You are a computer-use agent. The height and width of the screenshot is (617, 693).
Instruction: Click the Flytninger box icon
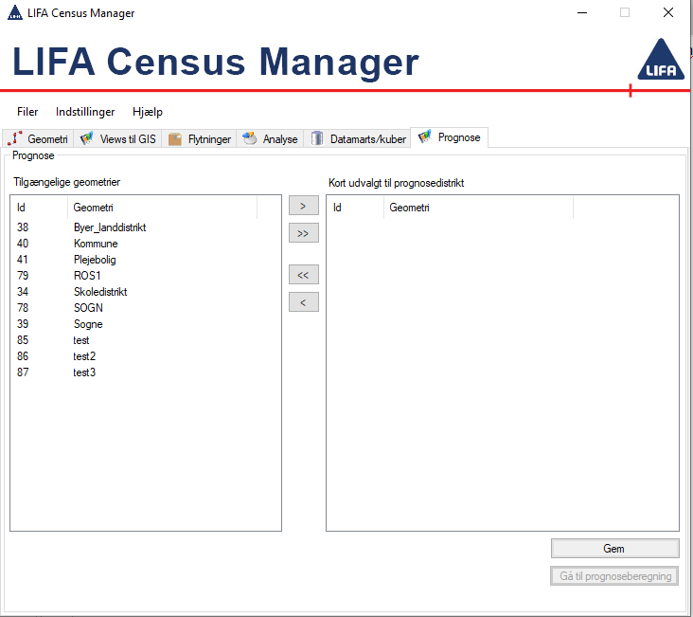point(175,139)
